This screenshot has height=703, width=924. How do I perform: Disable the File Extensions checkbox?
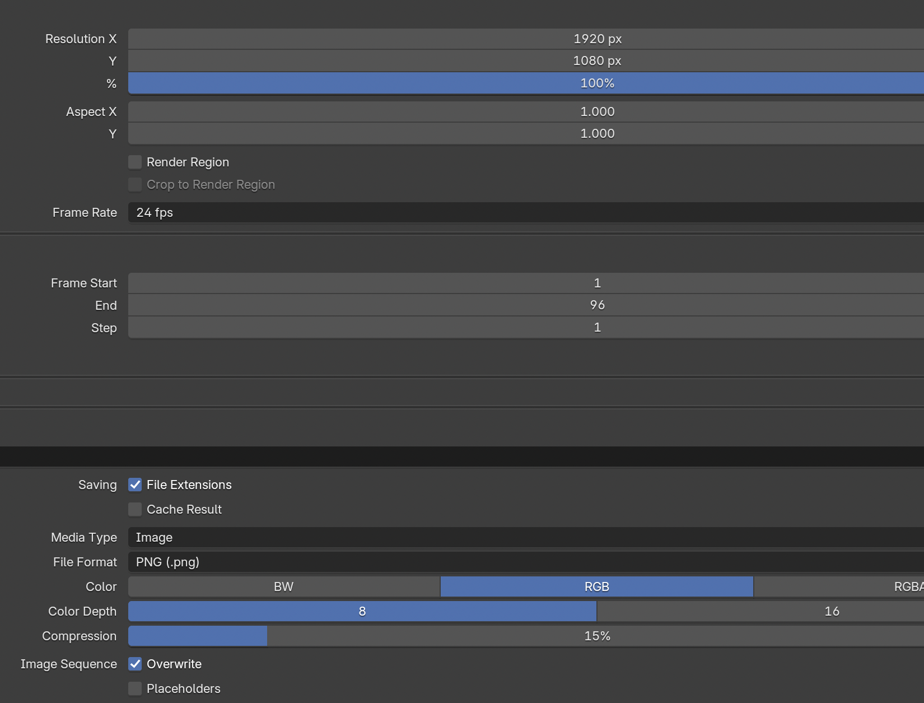coord(135,485)
